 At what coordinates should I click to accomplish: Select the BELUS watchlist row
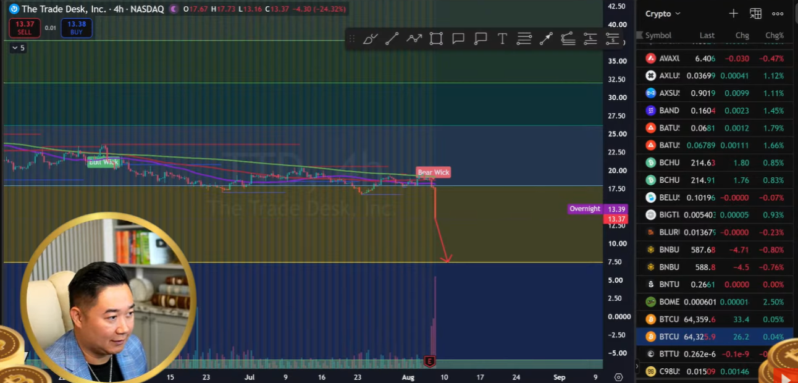(715, 198)
